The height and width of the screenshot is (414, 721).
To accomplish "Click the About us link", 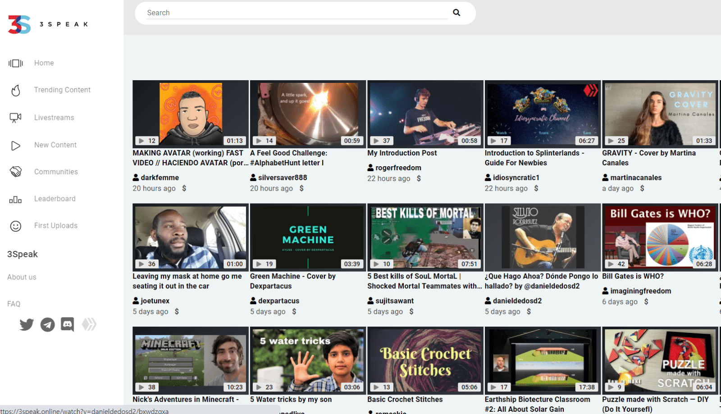I will point(22,278).
